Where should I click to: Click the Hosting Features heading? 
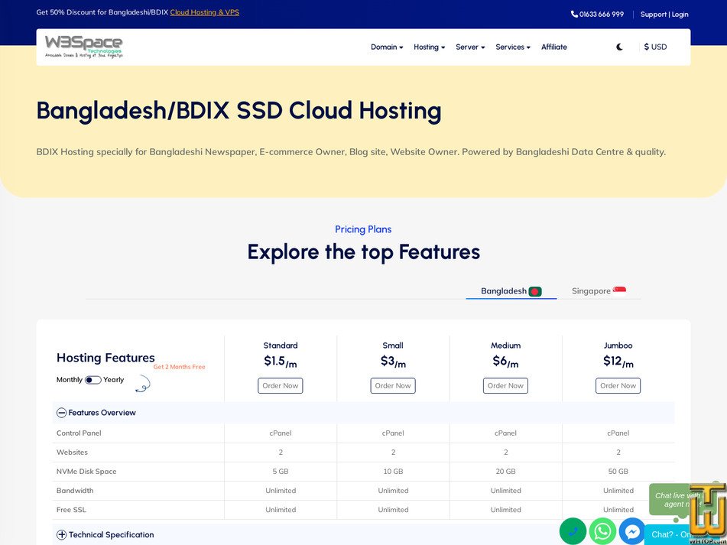tap(105, 358)
